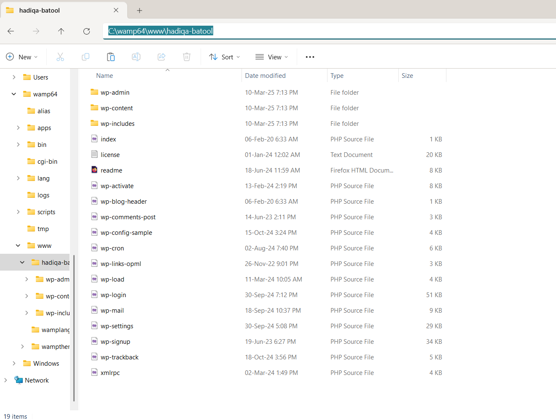Select the cgi-bin folder in tree

click(x=42, y=161)
